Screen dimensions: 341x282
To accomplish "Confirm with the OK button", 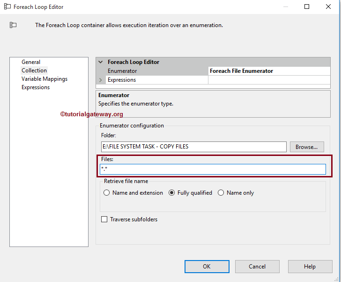I will point(207,267).
